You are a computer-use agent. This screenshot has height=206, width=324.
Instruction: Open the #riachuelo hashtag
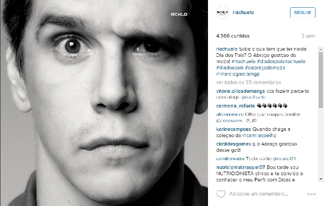coord(244,62)
